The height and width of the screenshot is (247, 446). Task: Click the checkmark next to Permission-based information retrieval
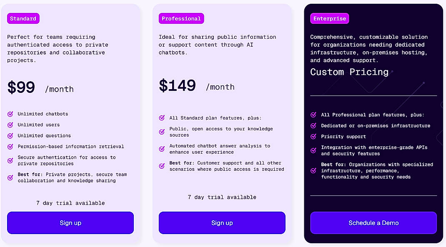[x=10, y=146]
